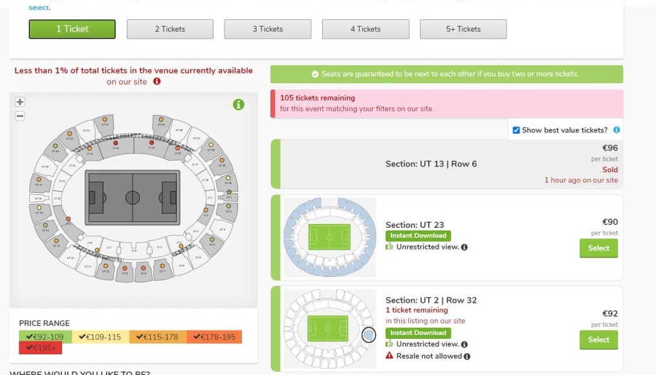Zoom out on the stadium seating map
656x375 pixels.
tap(20, 116)
